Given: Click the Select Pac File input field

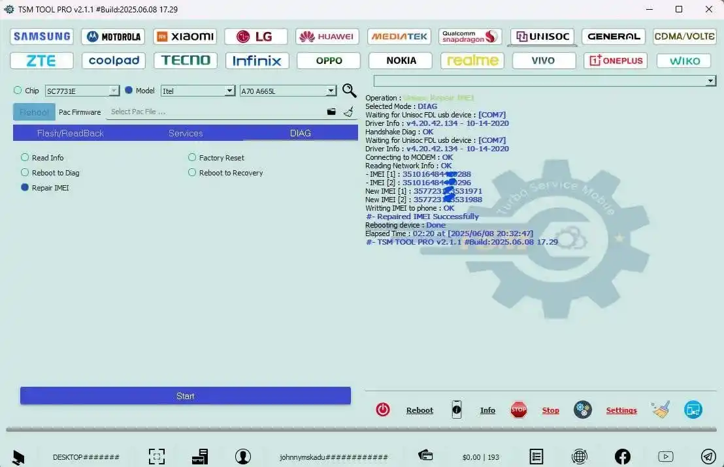Looking at the screenshot, I should click(215, 112).
